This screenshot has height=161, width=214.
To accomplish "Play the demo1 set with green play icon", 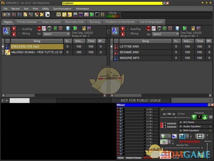I will (75, 28).
